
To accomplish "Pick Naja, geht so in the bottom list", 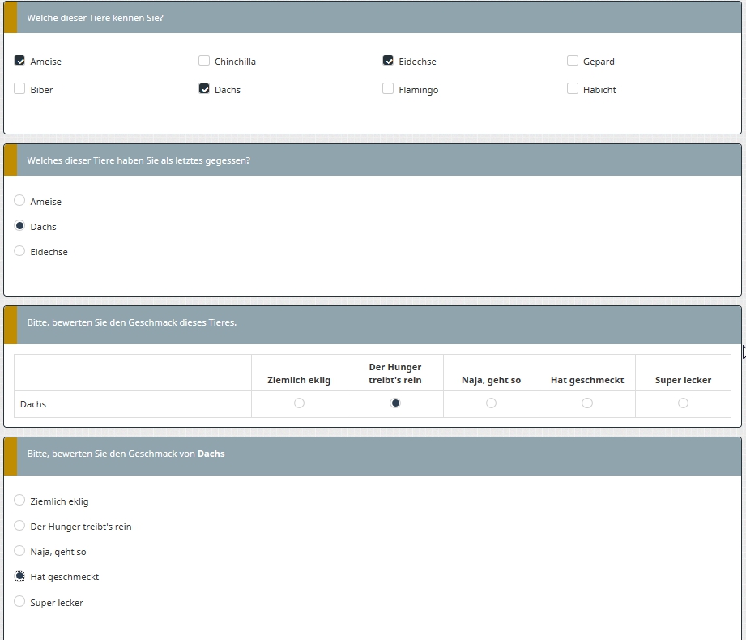I will point(20,551).
